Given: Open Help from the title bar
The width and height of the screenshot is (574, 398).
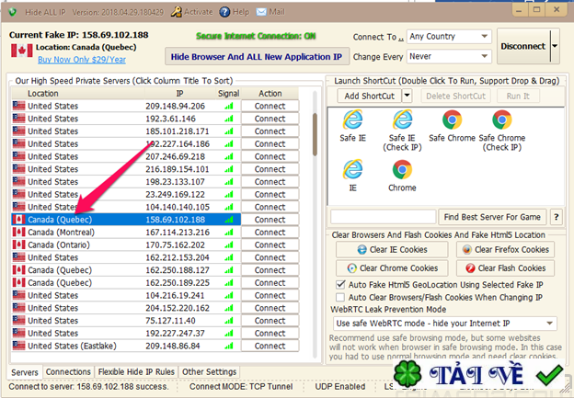Looking at the screenshot, I should [235, 12].
